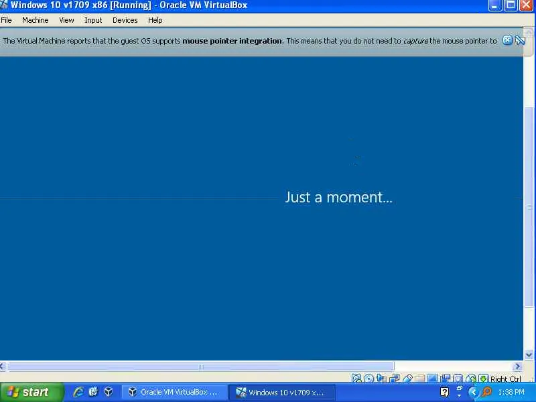Launch VirtualBox from Quick Launch
This screenshot has height=402, width=536.
109,392
